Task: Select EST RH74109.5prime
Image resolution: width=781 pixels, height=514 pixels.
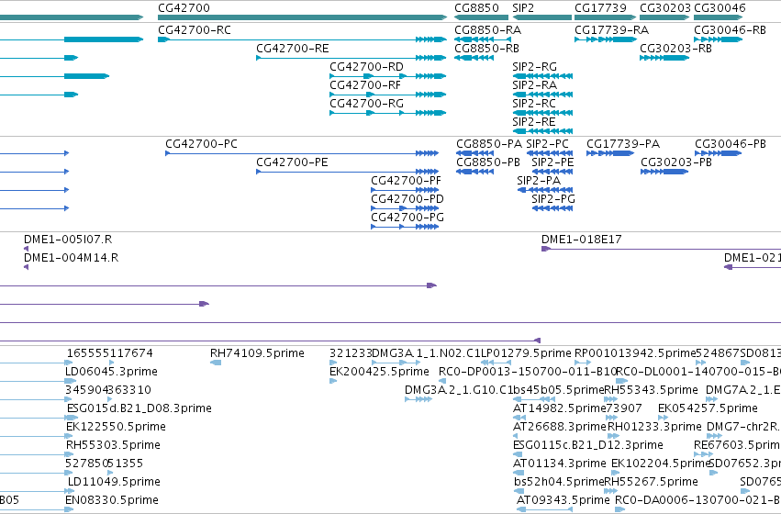Action: pos(216,363)
